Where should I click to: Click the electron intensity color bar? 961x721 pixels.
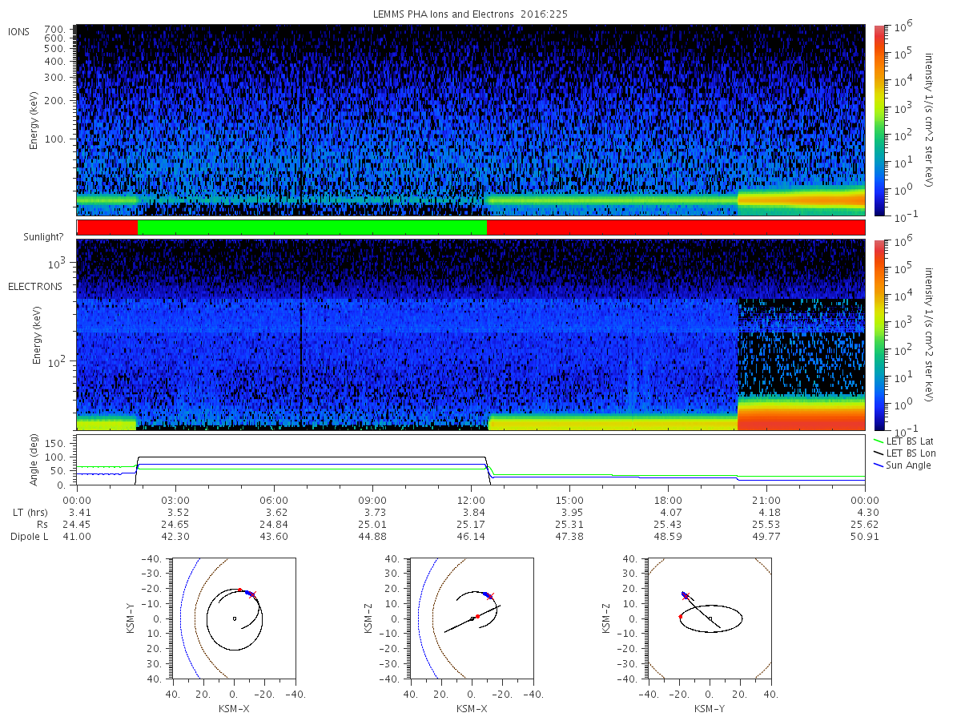click(x=879, y=334)
